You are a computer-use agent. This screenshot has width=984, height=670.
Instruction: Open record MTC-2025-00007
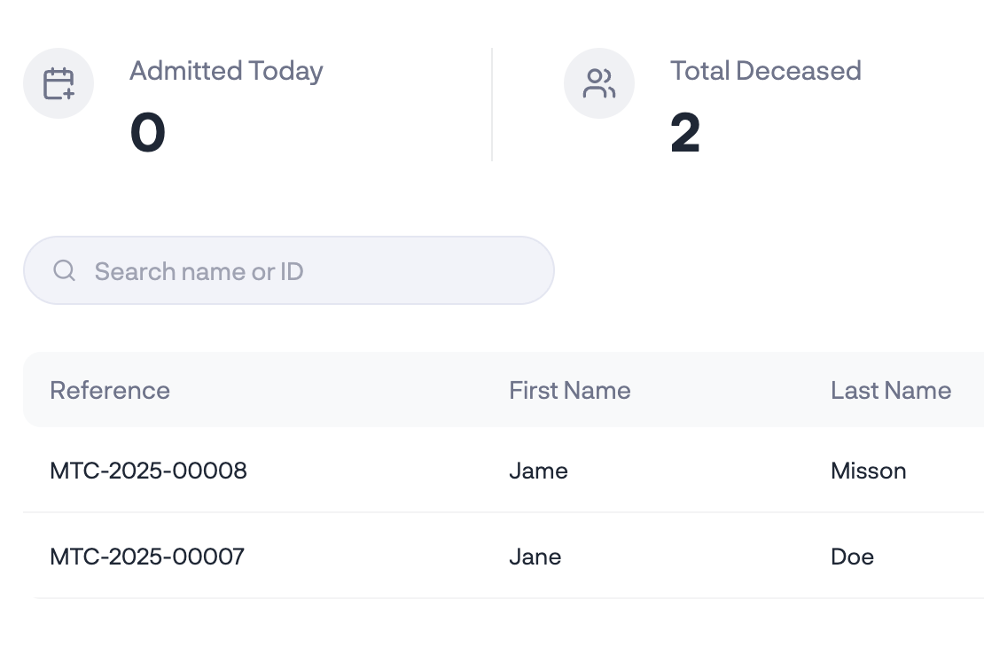point(147,557)
